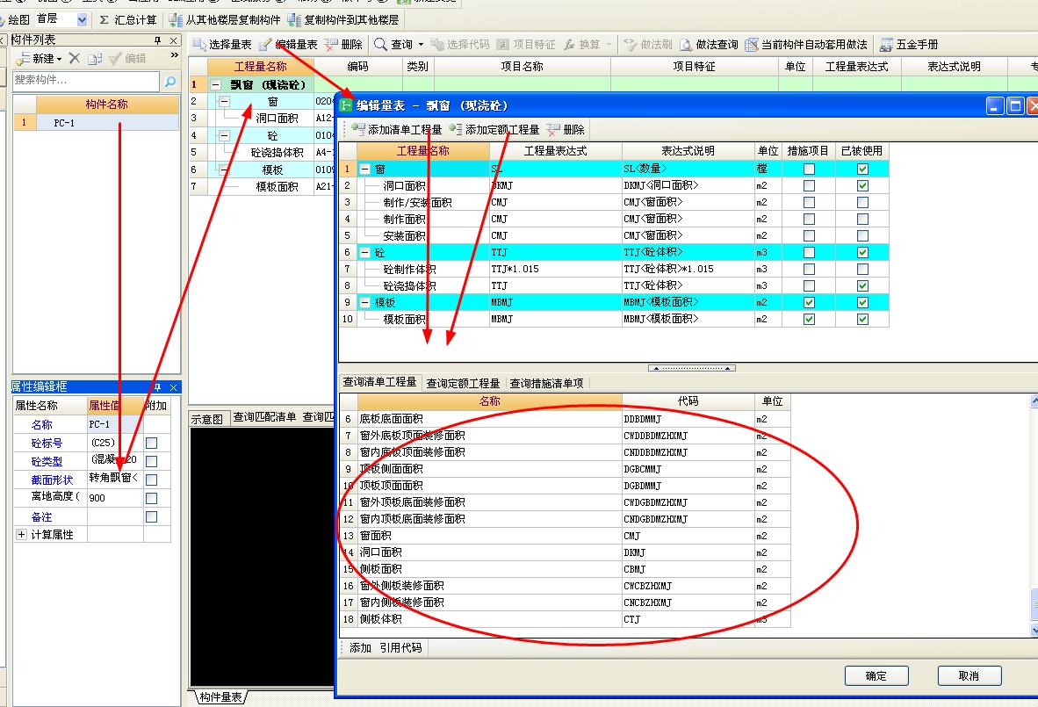Switch to the 查询定额工程量 tab
This screenshot has width=1038, height=707.
coord(463,383)
